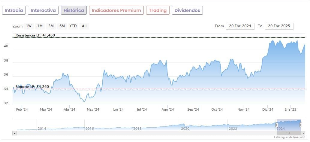Go to the Trading tab
Viewport: 310px width, 142px height.
pos(158,10)
